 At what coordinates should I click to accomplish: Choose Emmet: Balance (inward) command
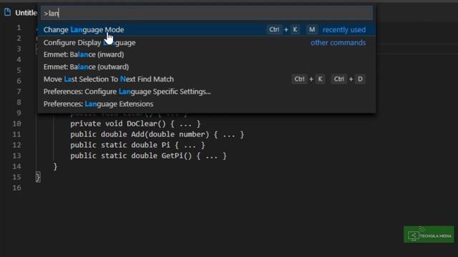207,54
